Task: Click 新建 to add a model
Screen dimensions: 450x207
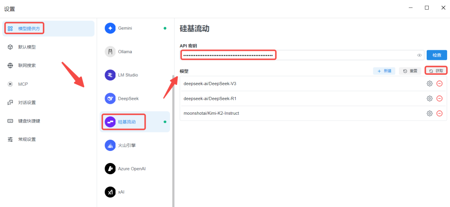Action: tap(384, 71)
